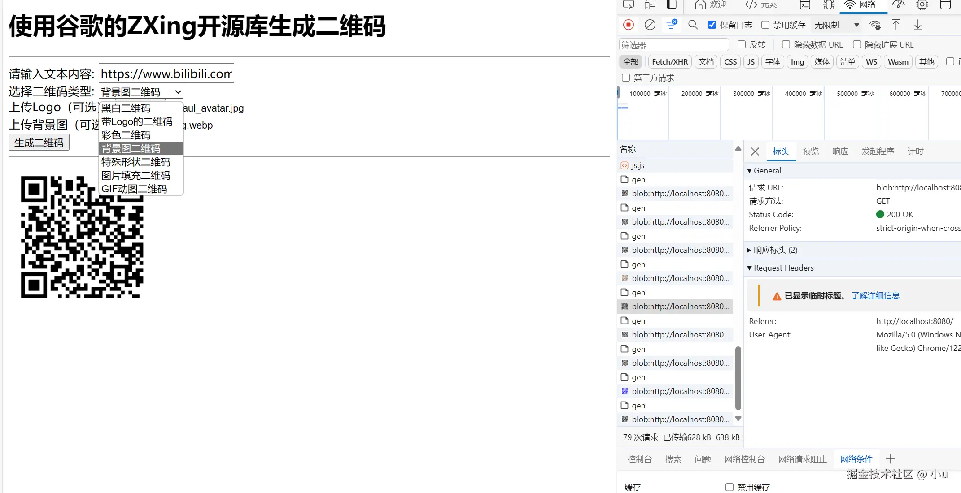
Task: Click the text content input field
Action: 166,74
